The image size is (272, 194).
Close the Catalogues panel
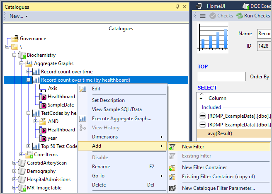[x=185, y=7]
